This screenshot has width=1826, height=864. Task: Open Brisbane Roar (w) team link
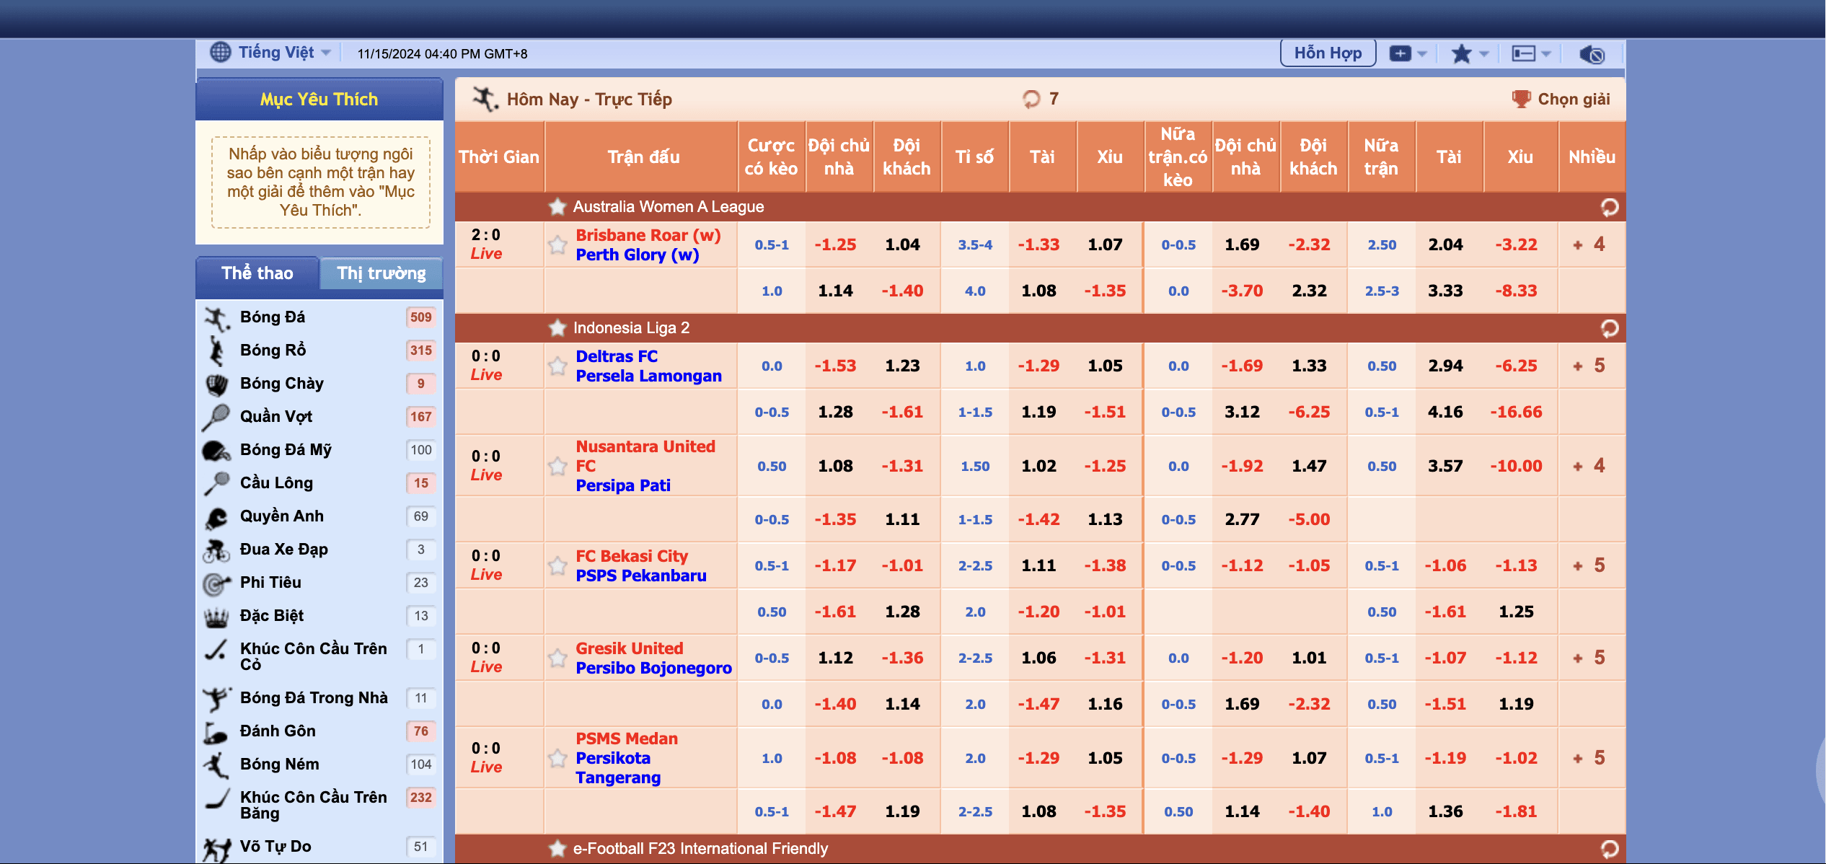coord(648,235)
